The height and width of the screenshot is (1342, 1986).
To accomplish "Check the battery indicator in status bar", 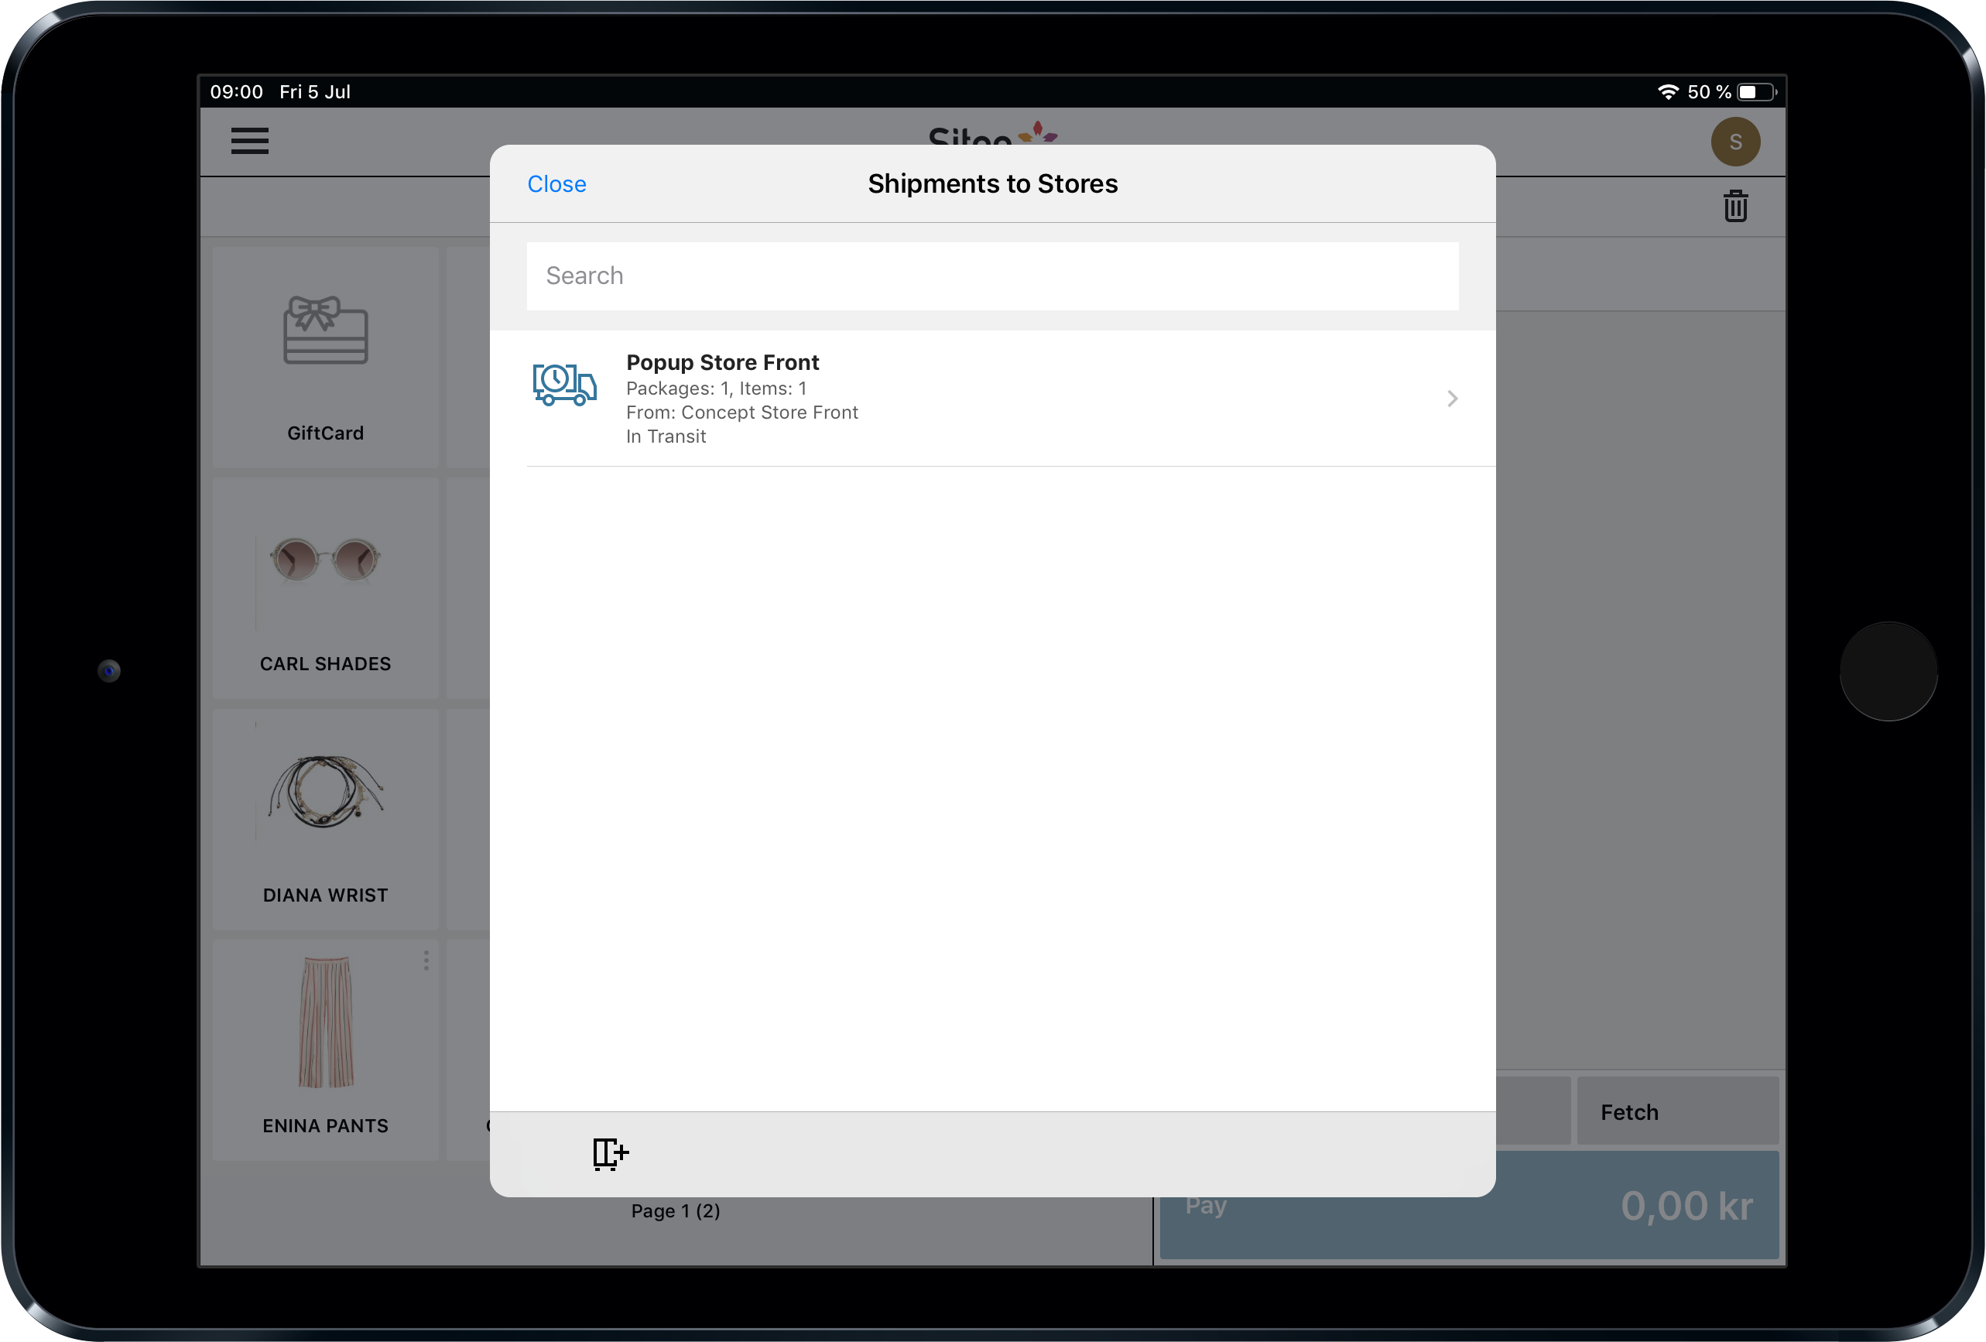I will (1755, 92).
